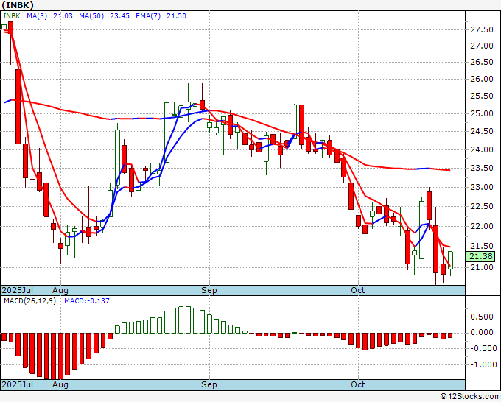This screenshot has width=501, height=402.
Task: Click the 24.50 price axis label
Action: (482, 132)
